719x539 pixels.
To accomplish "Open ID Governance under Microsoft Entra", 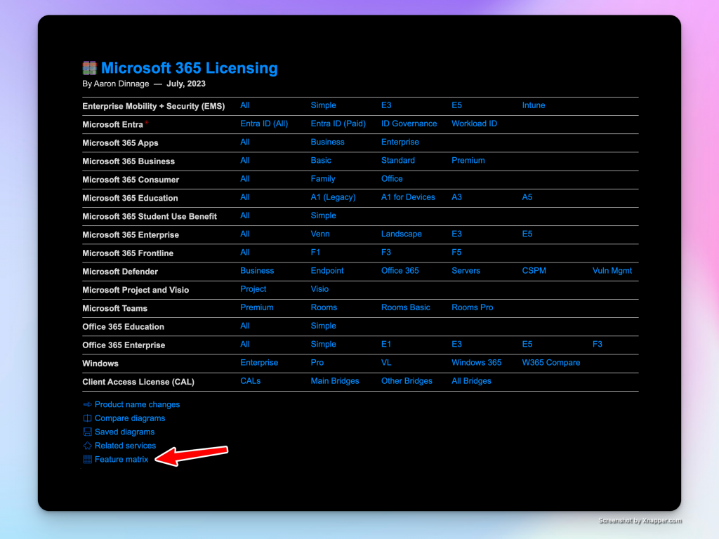I will 409,124.
